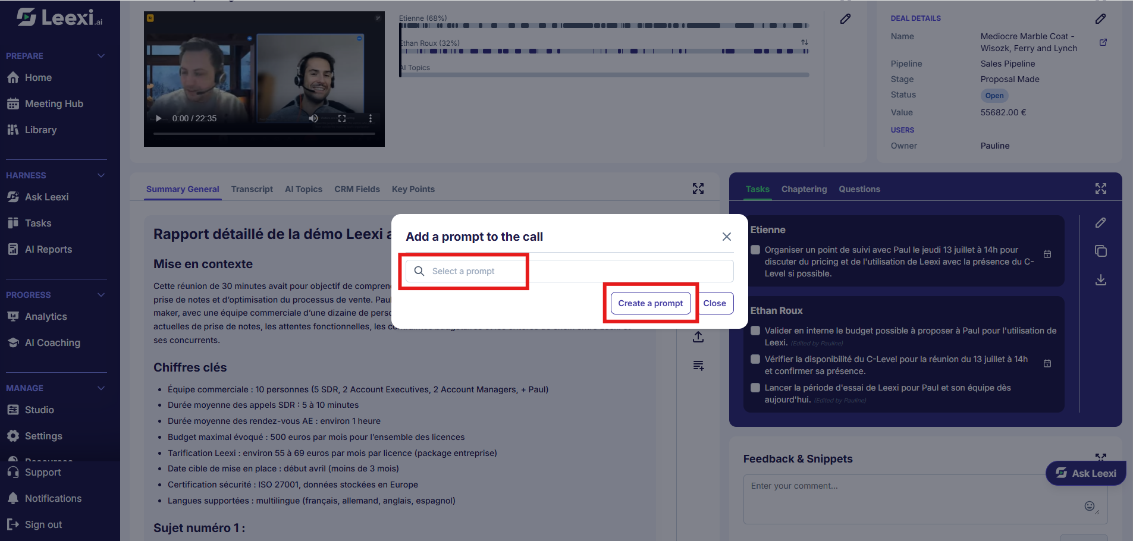
Task: Open the floating Ask Leexi button
Action: (x=1086, y=473)
